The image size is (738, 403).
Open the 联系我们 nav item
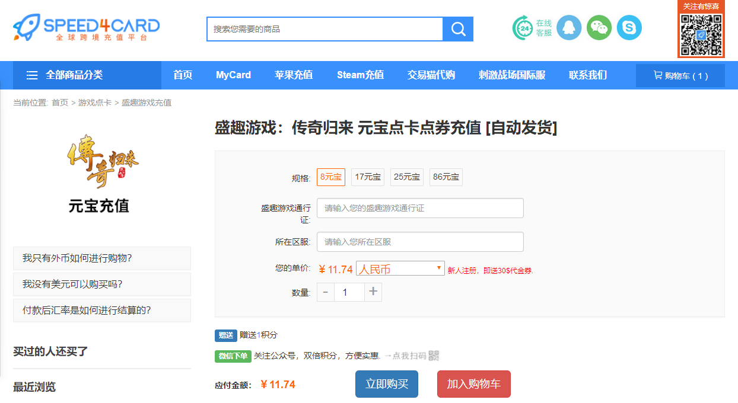tap(588, 75)
